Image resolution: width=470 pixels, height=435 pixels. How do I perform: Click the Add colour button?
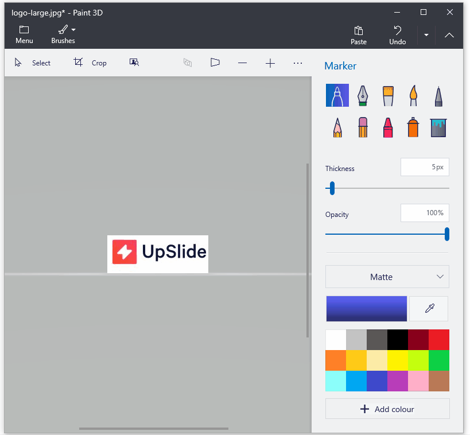coord(387,409)
